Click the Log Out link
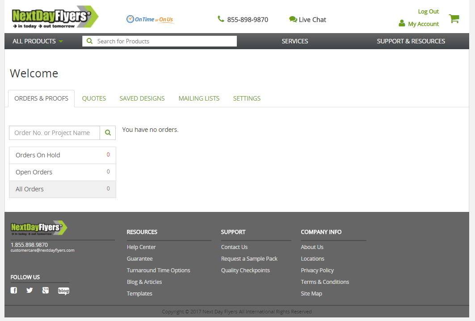This screenshot has height=321, width=475. (428, 12)
